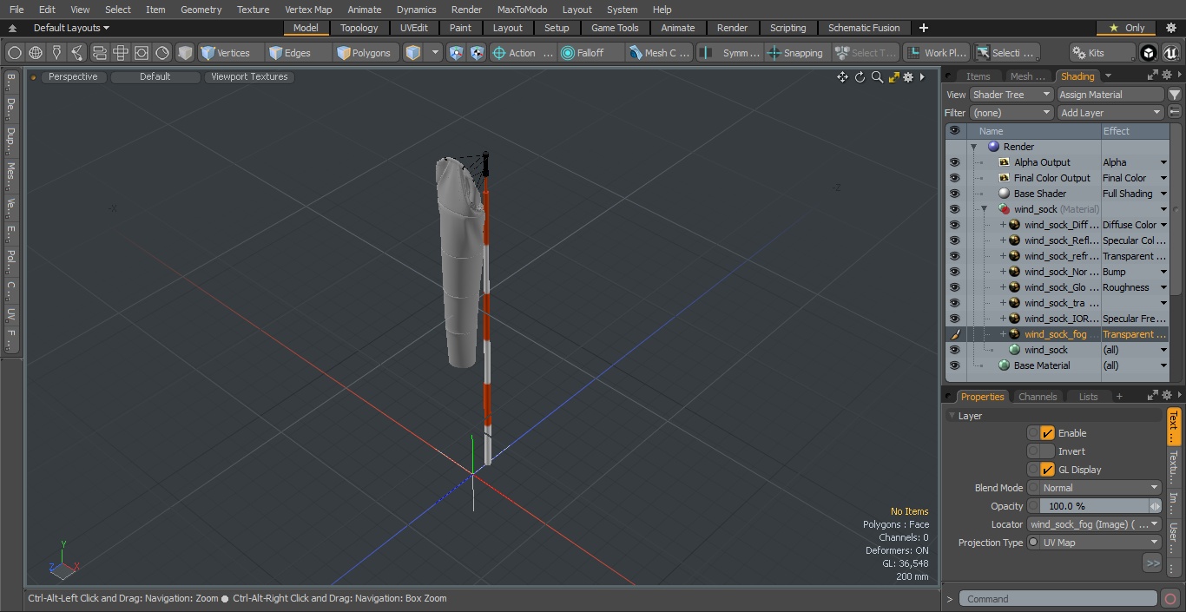This screenshot has height=612, width=1186.
Task: Click the double-arrow more button under Projection Type
Action: pos(1152,563)
